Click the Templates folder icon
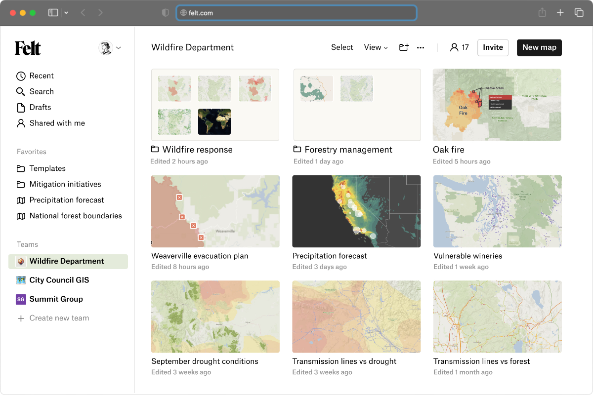593x395 pixels. click(21, 168)
